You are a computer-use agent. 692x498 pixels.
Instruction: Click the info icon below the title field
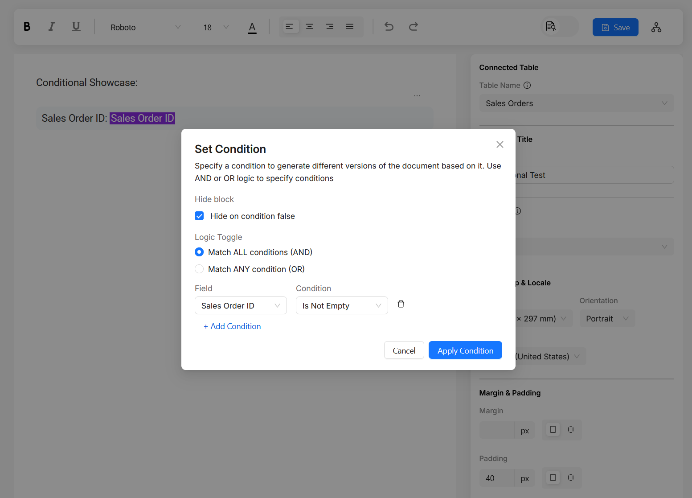tap(518, 211)
